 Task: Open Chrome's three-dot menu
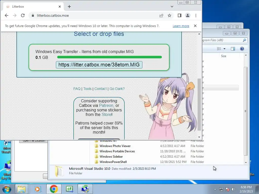tap(196, 15)
